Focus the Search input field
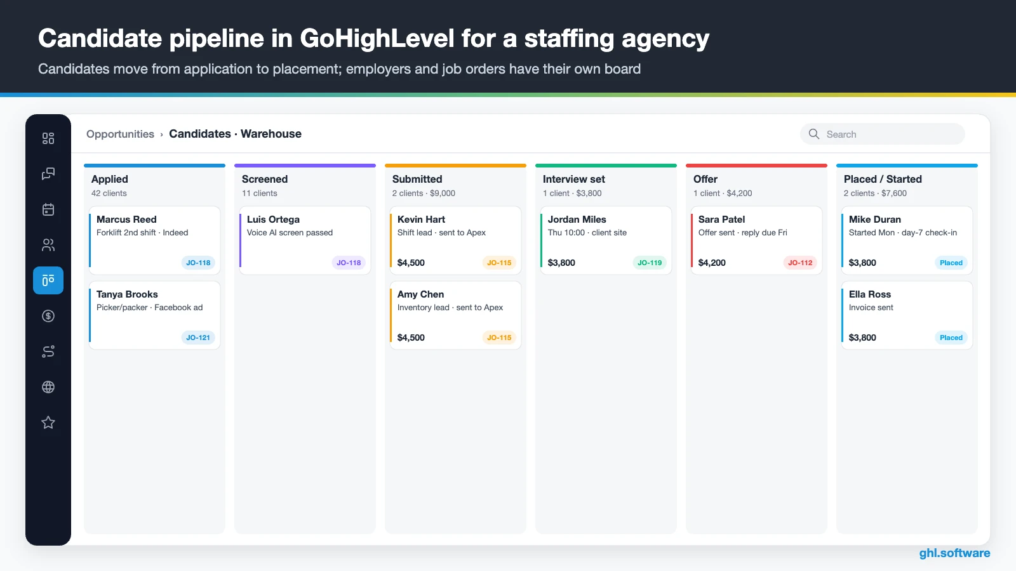 (883, 134)
